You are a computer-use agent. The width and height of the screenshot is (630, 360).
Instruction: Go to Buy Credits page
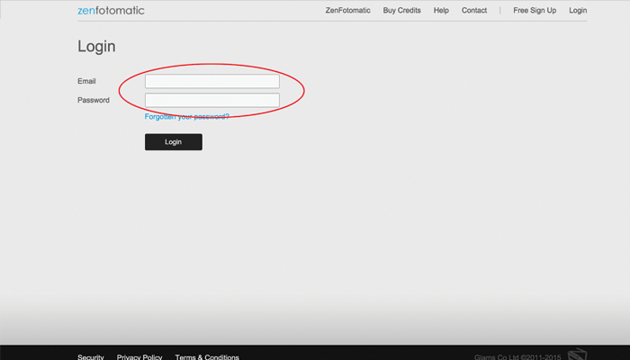click(401, 11)
